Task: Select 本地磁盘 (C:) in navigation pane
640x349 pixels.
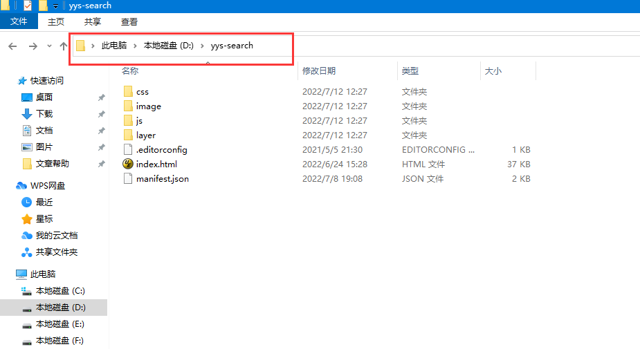Action: (x=60, y=291)
